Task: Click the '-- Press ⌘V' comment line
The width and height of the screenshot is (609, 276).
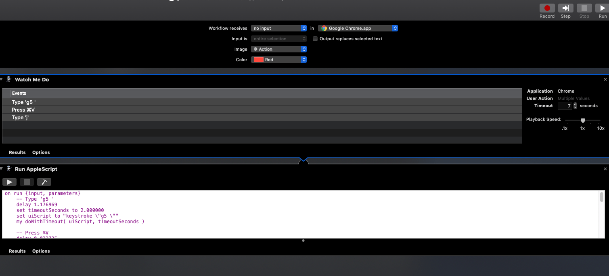Action: click(32, 233)
